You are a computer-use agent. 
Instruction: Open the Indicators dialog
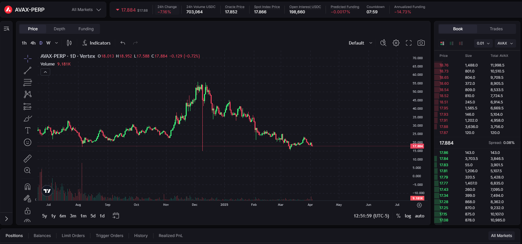(96, 43)
